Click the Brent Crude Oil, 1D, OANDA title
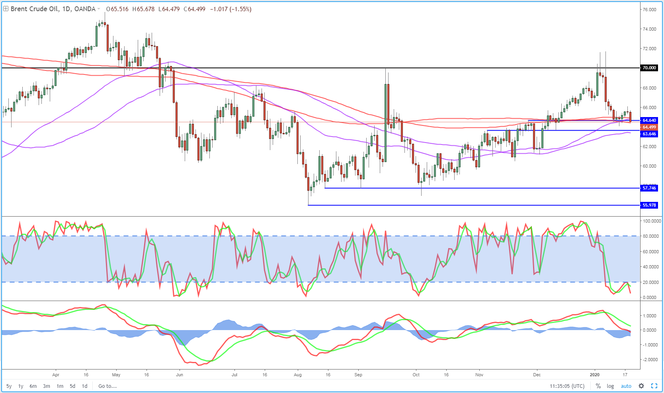This screenshot has height=393, width=664. 53,9
